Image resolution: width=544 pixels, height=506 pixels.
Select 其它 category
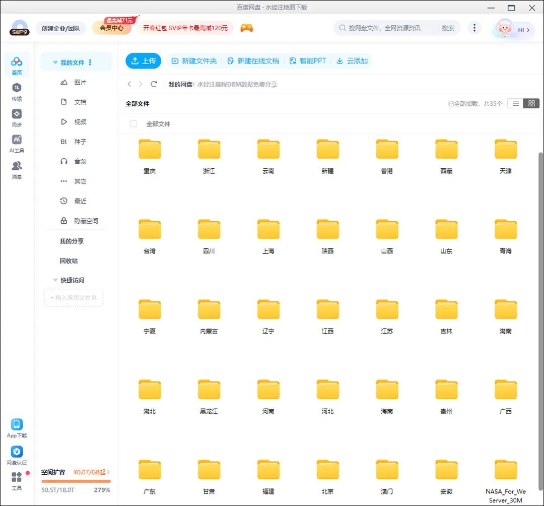(74, 181)
